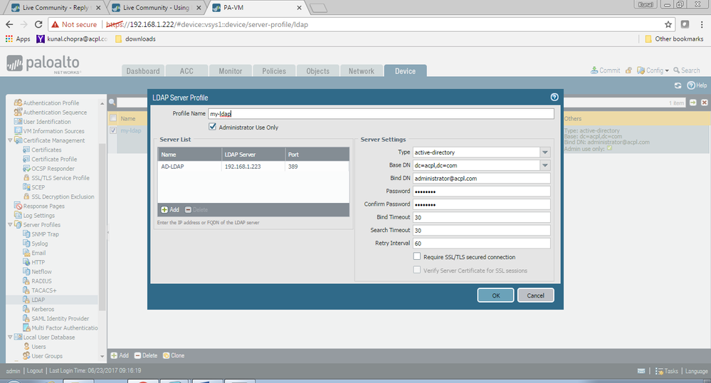Select AD-LDAP row in Server List
Viewport: 711px width, 383px height.
point(253,167)
